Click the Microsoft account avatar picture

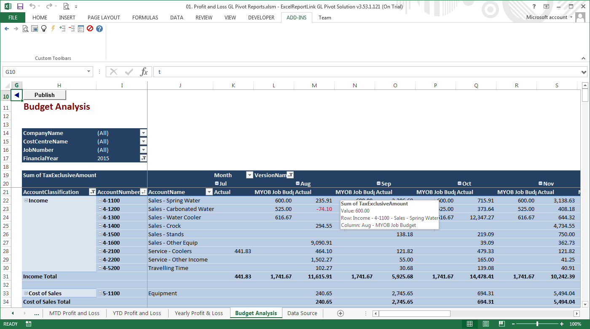point(581,17)
